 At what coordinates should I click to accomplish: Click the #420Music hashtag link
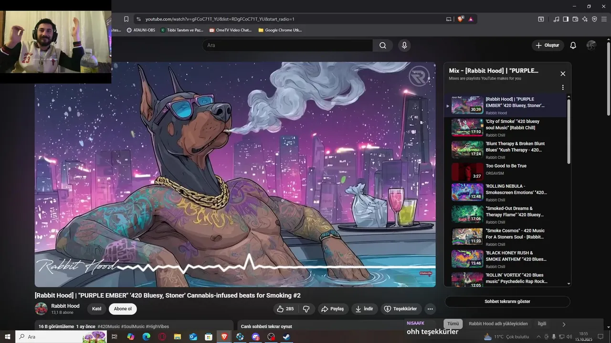point(109,326)
